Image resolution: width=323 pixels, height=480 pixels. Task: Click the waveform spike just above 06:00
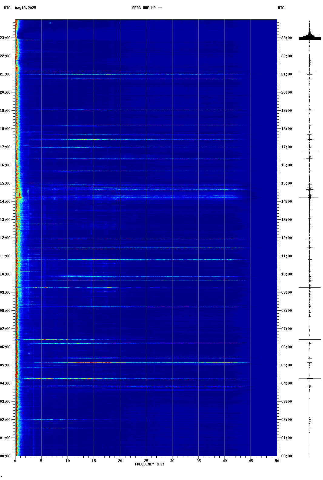pos(310,340)
